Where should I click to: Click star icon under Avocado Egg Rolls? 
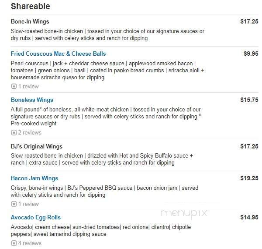pos(14,243)
